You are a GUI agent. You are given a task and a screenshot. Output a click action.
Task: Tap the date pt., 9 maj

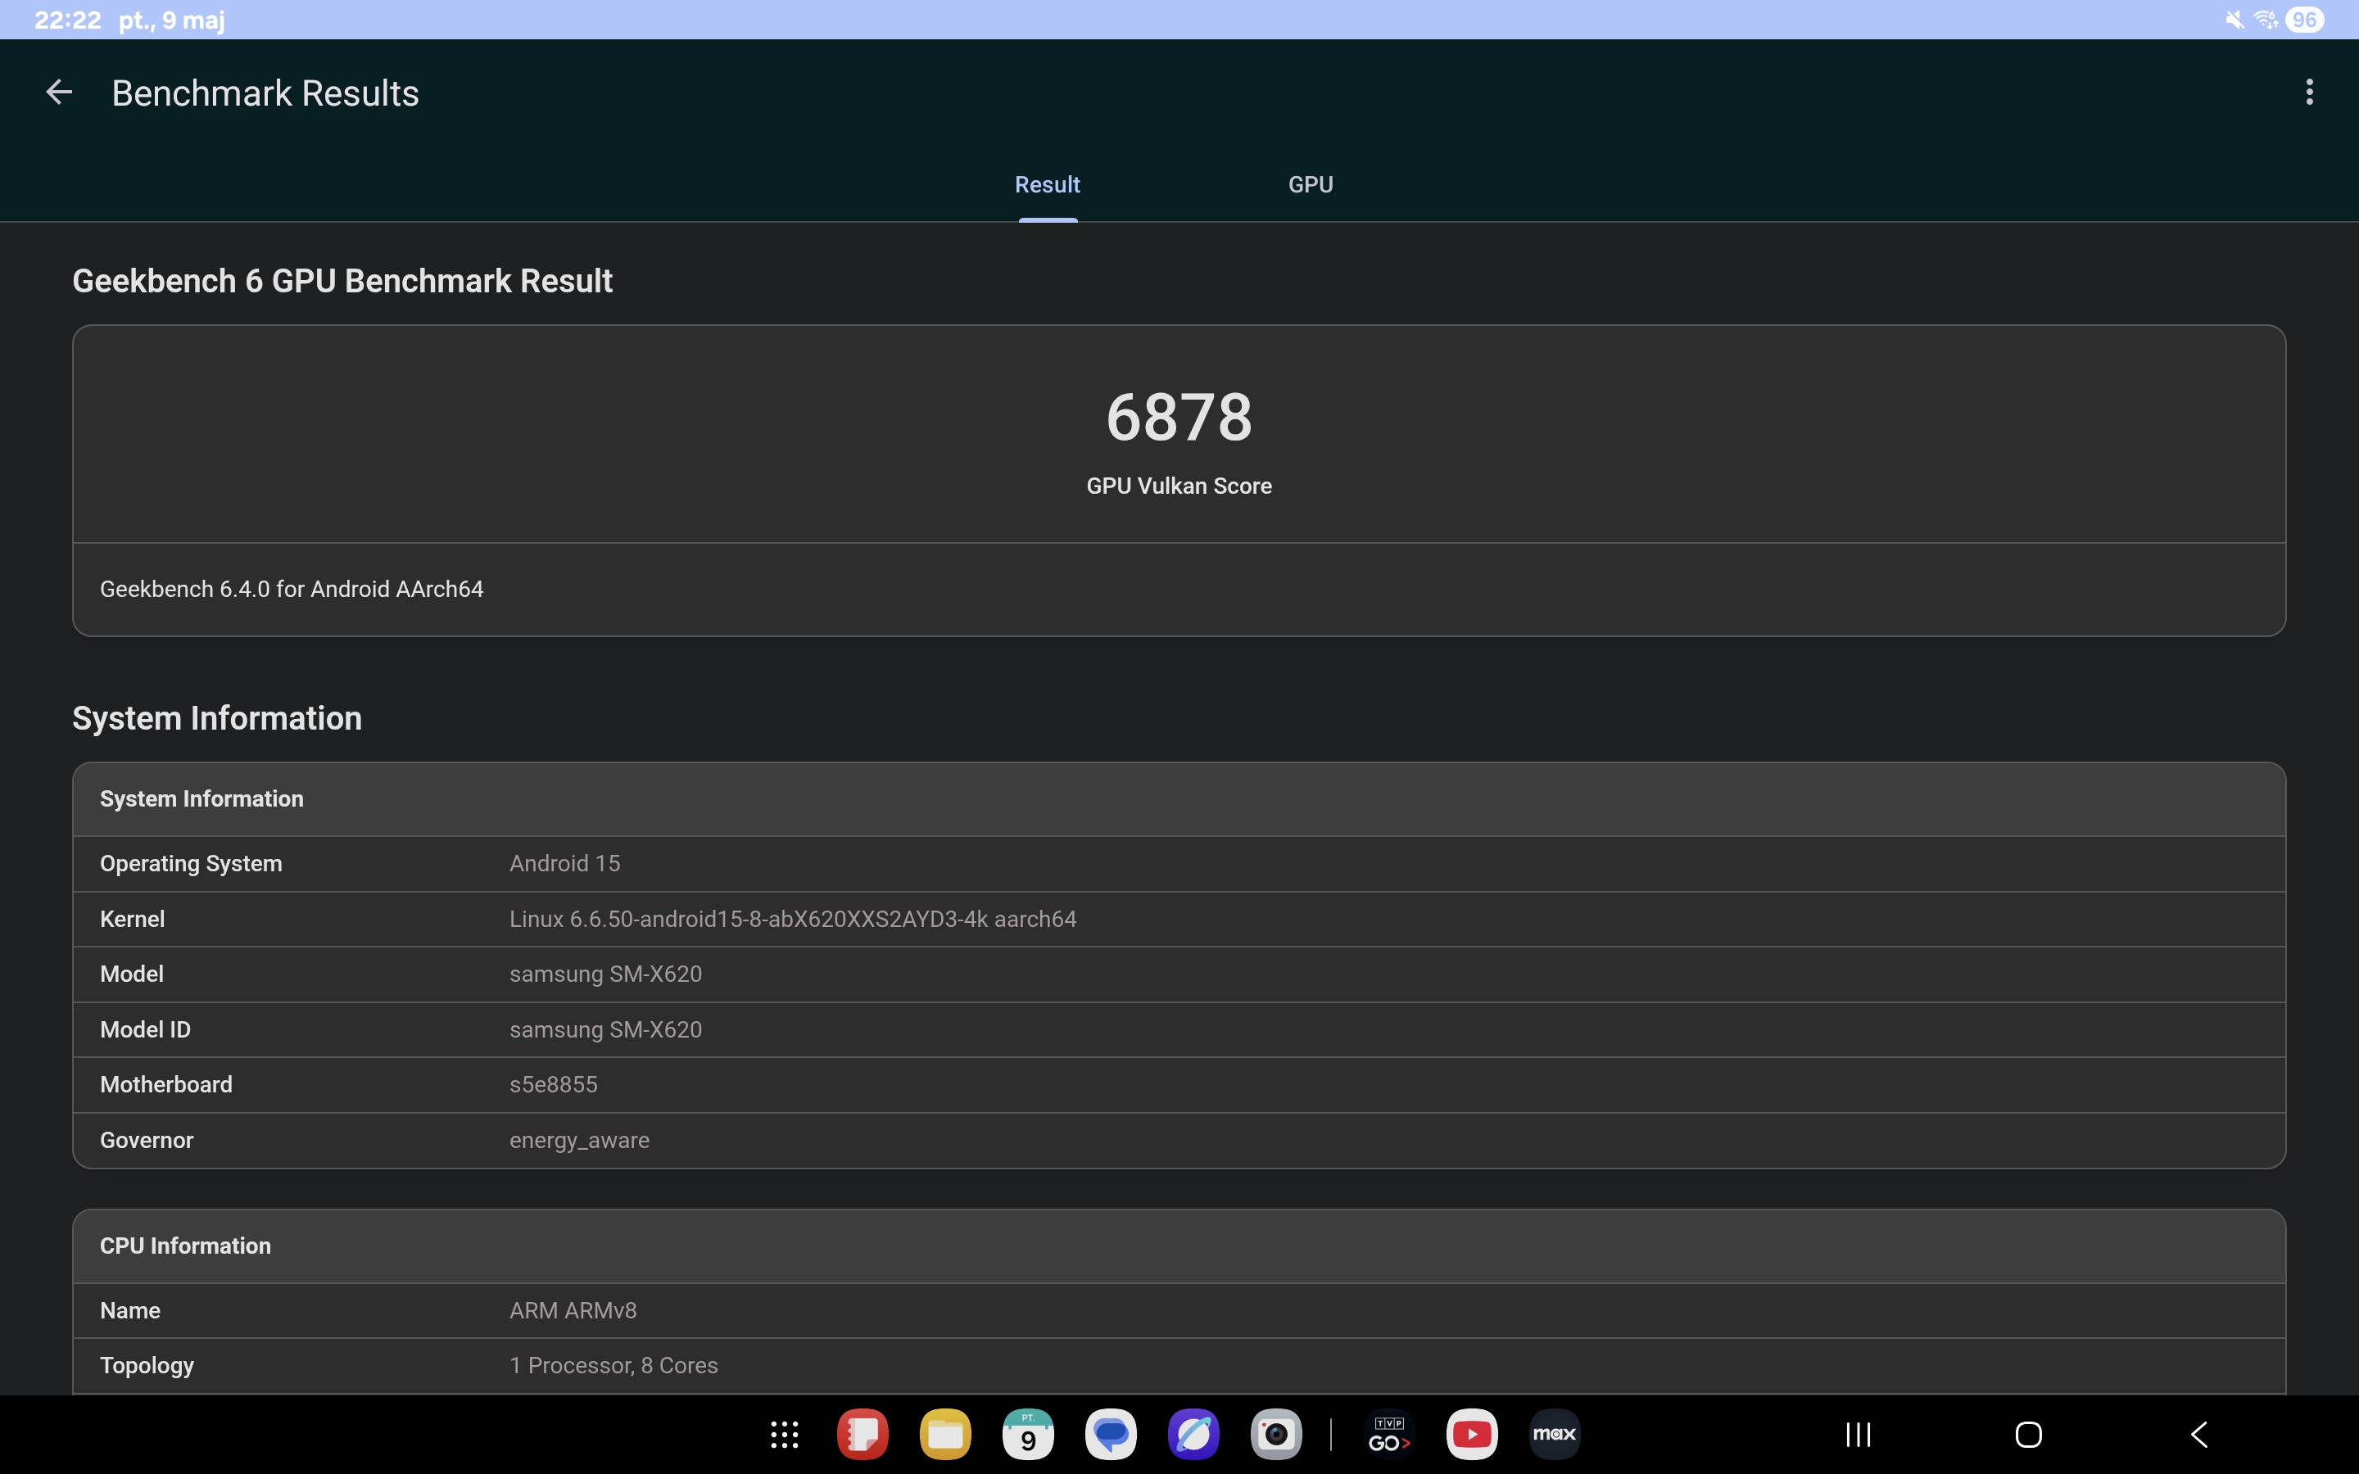tap(171, 20)
